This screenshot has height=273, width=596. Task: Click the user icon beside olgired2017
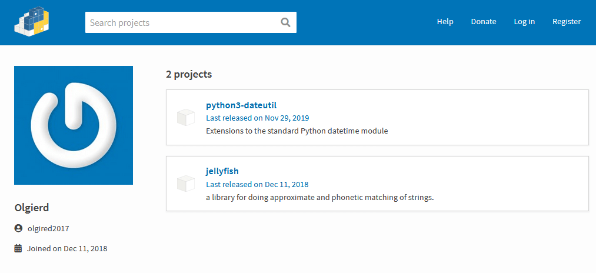point(18,228)
